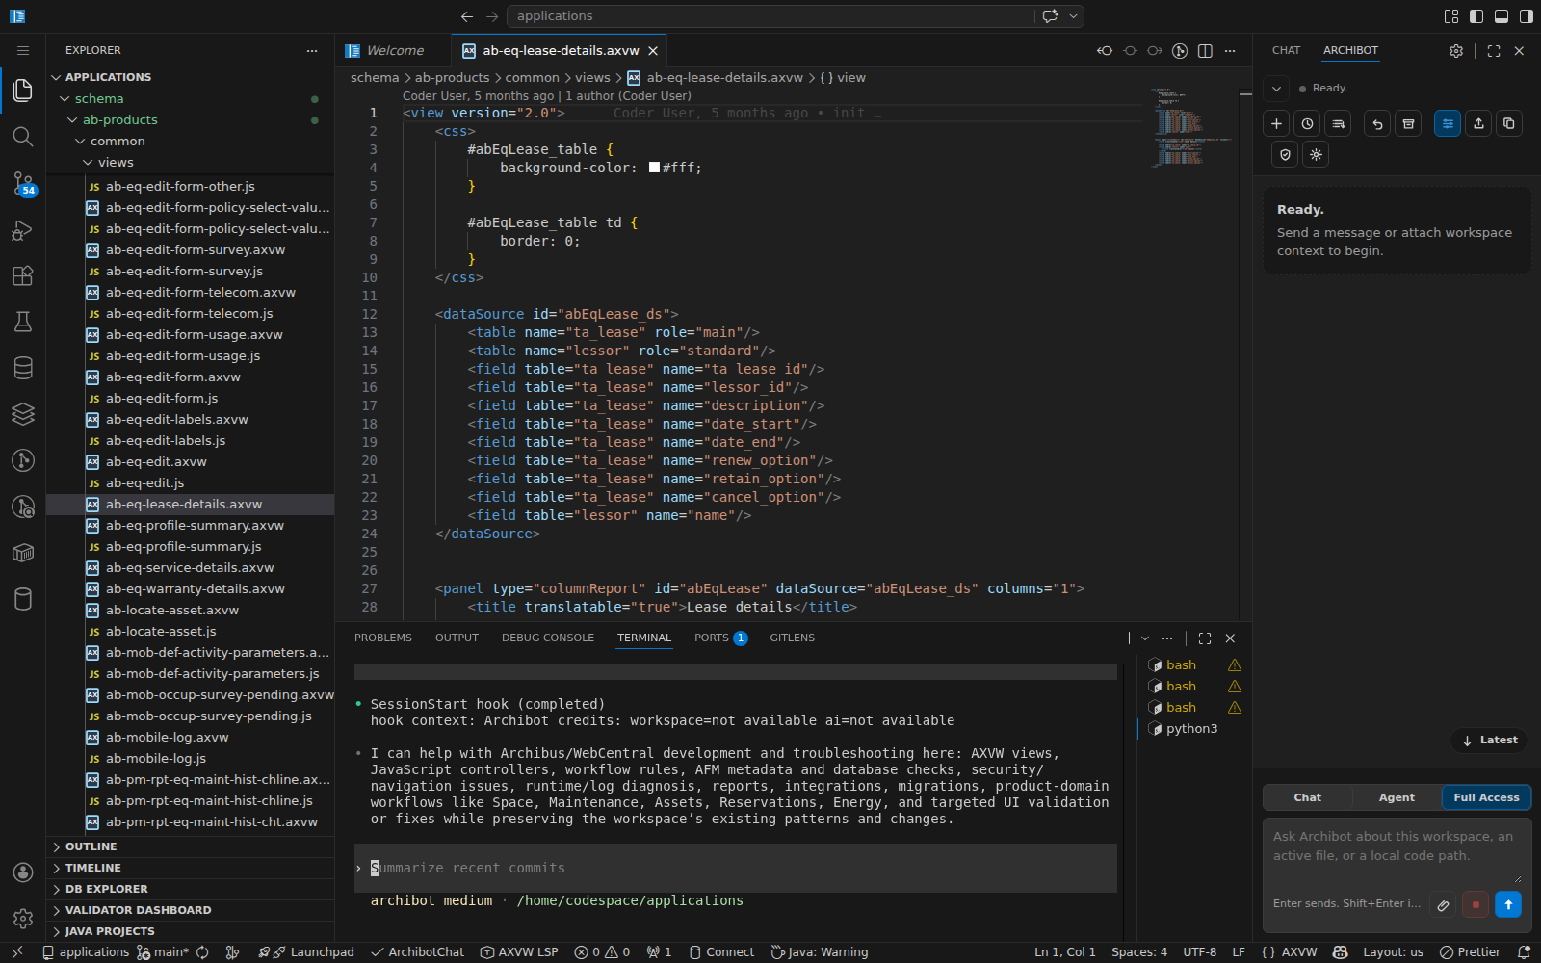Click Archibot undo arrow icon
This screenshot has width=1541, height=963.
(x=1377, y=123)
